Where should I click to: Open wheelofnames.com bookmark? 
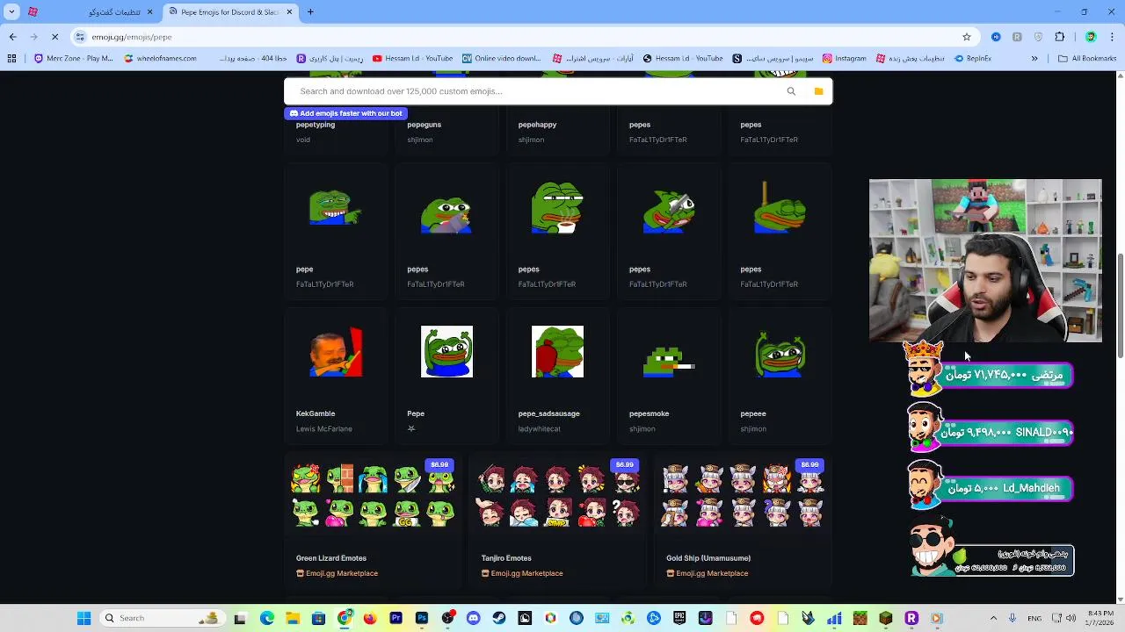pyautogui.click(x=160, y=59)
